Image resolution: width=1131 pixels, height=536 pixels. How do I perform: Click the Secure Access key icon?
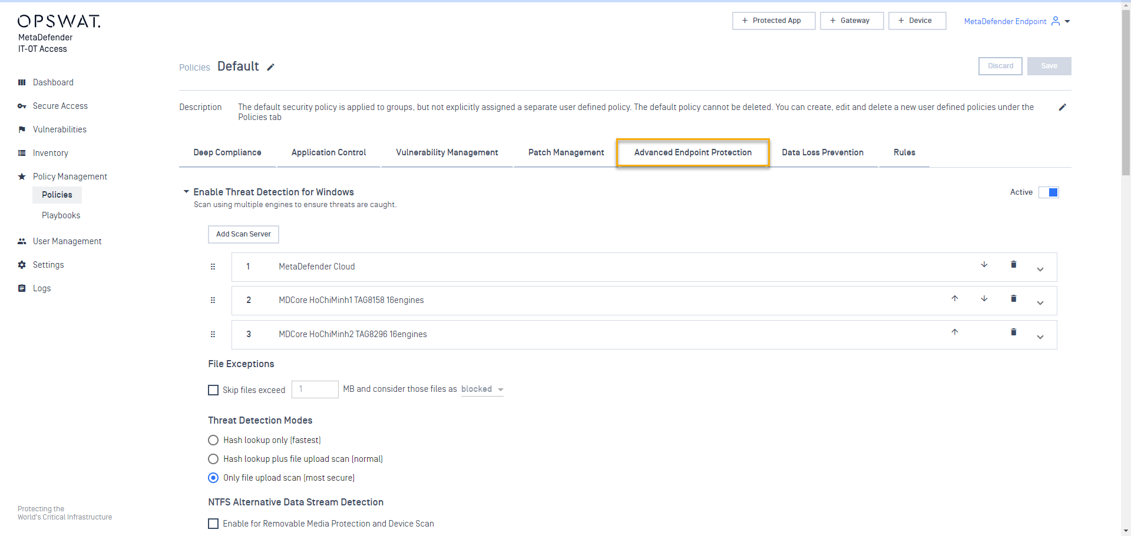pyautogui.click(x=22, y=106)
